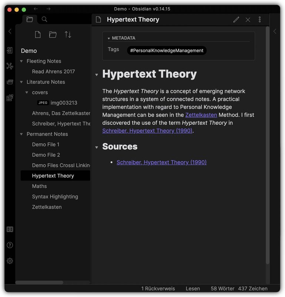Collapse the Permanent Notes folder
This screenshot has height=297, width=285.
pyautogui.click(x=21, y=134)
